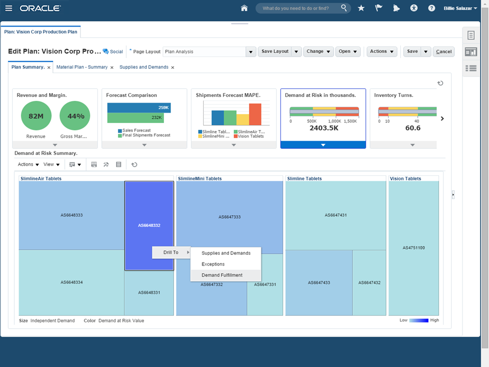The width and height of the screenshot is (489, 367).
Task: Open the list panel icon in right sidebar
Action: (x=471, y=68)
